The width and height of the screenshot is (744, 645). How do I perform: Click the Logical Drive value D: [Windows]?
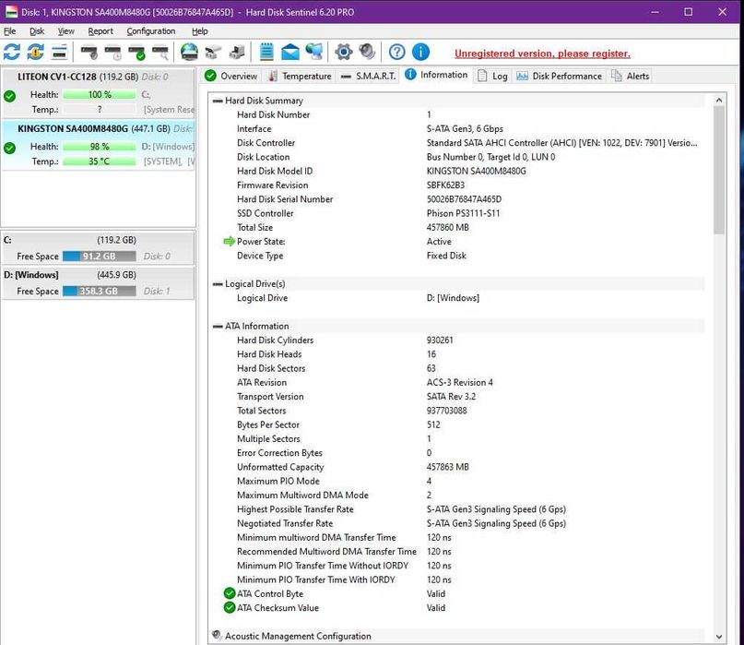454,298
